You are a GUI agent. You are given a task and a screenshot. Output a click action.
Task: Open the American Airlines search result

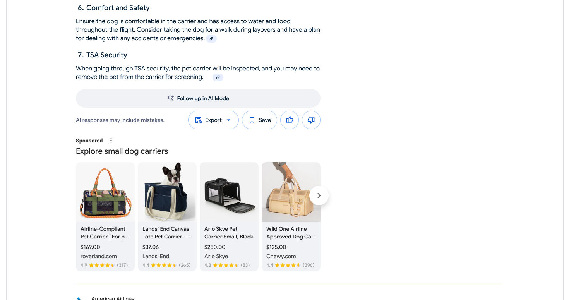pos(113,298)
